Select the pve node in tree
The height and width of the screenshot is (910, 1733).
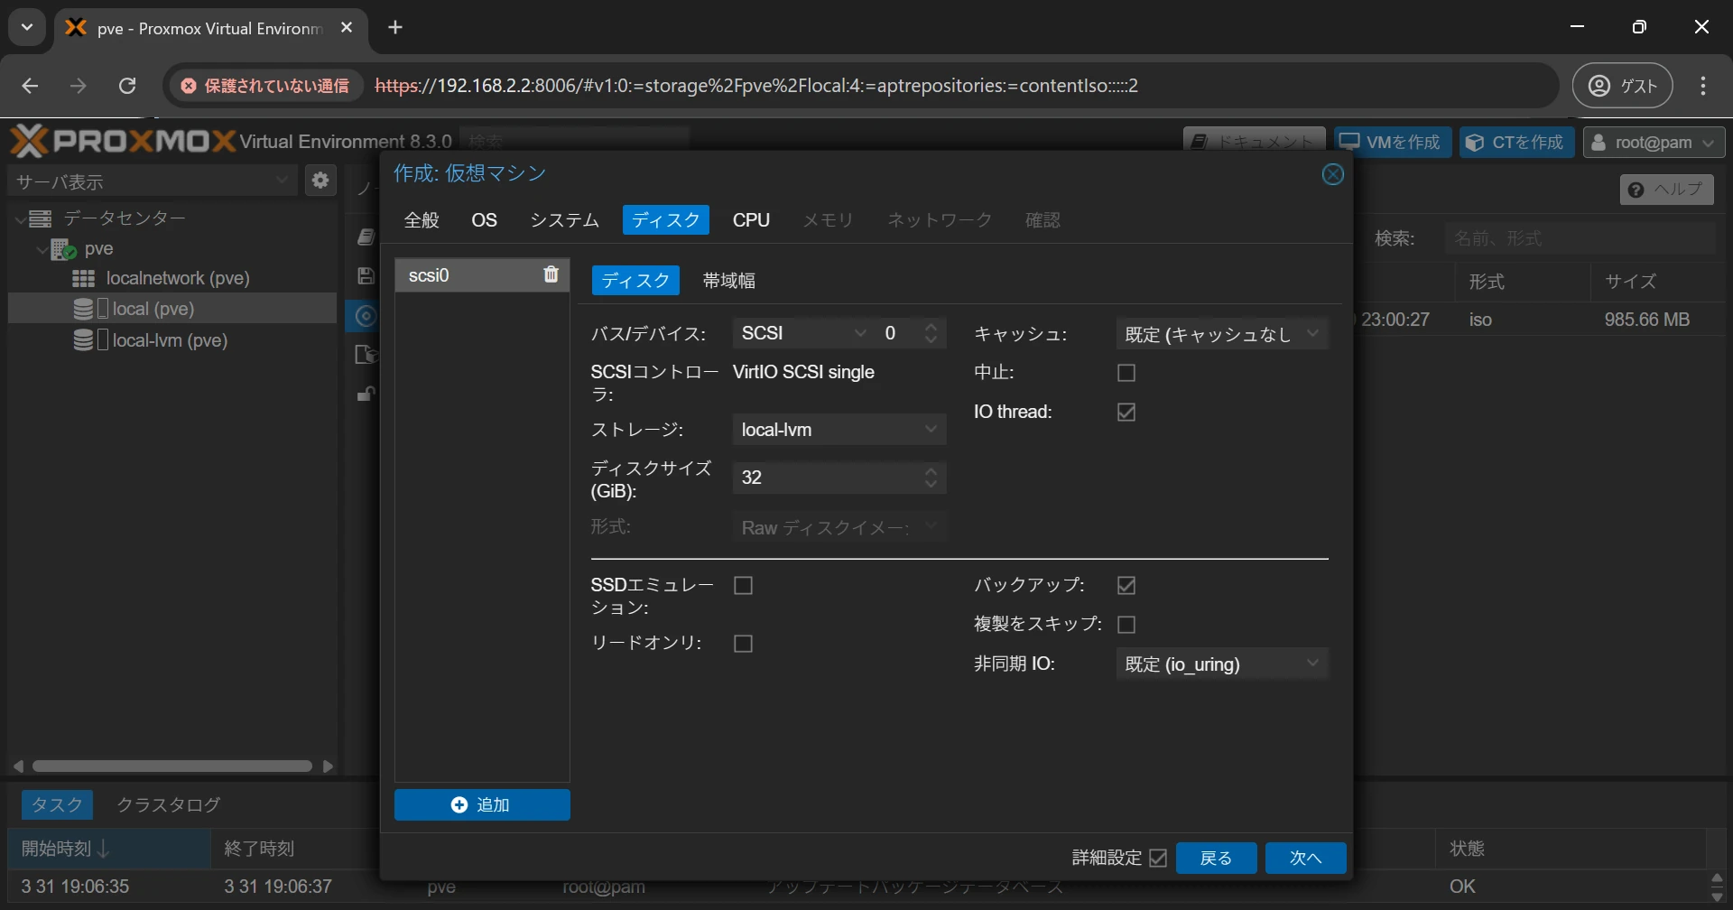click(x=98, y=248)
